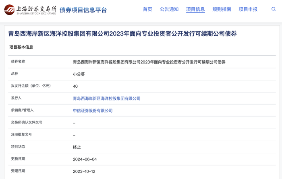Open the 规则指南 navigation item
The width and height of the screenshot is (282, 179).
point(222,9)
